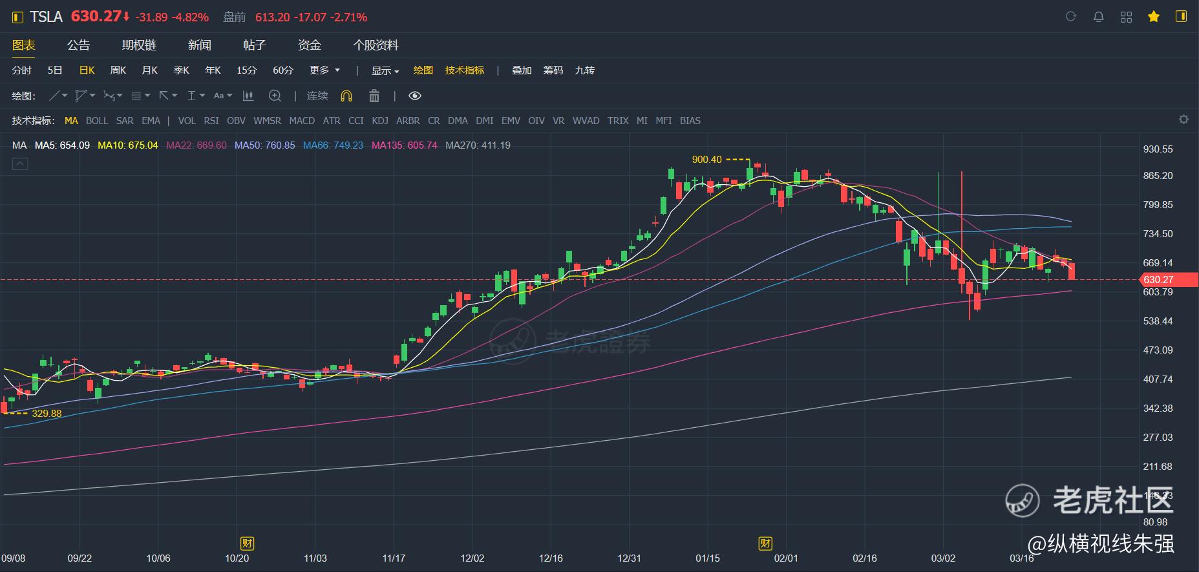The width and height of the screenshot is (1199, 572).
Task: Select the wave pattern drawing tool
Action: [x=109, y=96]
